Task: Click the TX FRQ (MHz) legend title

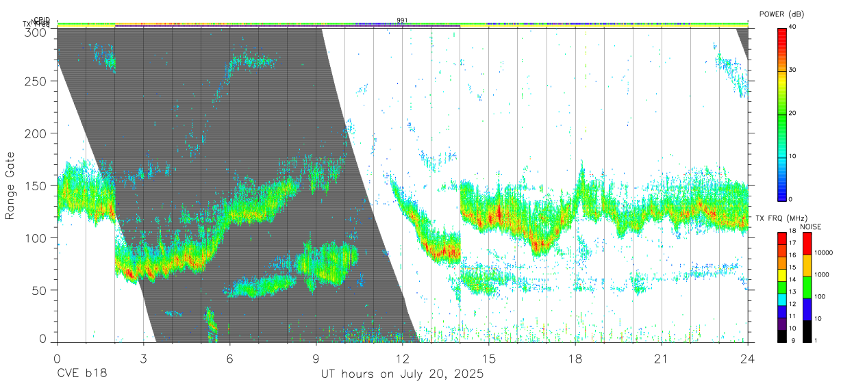Action: [x=780, y=219]
